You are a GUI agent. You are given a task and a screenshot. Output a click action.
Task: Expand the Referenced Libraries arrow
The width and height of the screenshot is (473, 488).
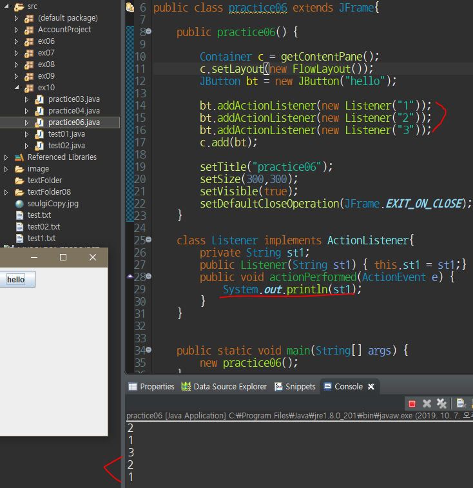tap(6, 157)
